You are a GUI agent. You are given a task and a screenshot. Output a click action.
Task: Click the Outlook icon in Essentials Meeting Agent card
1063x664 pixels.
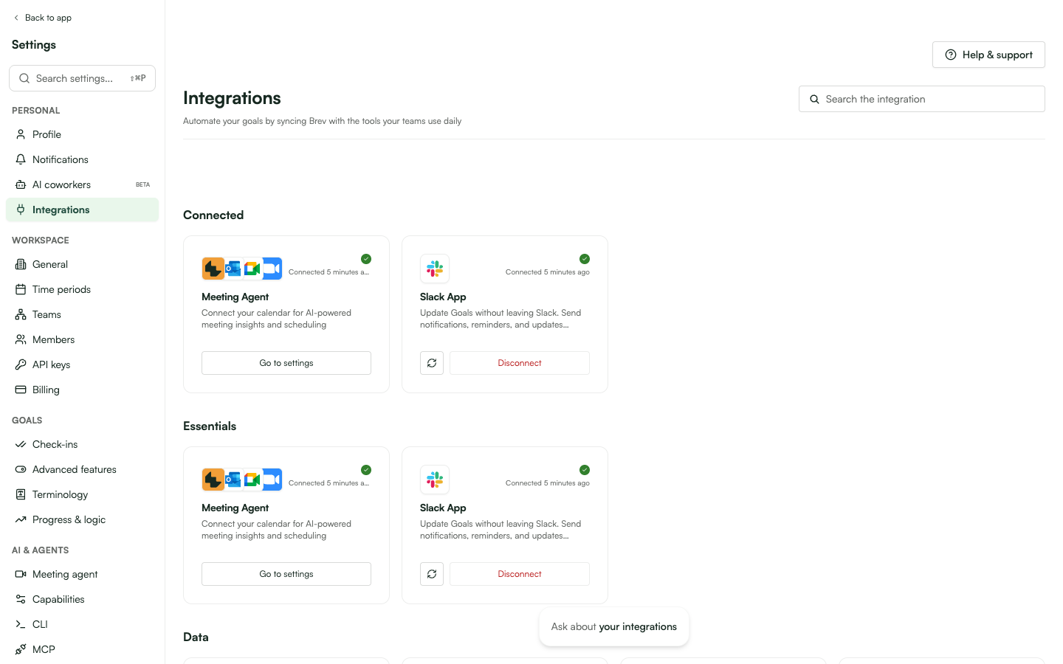(x=233, y=480)
